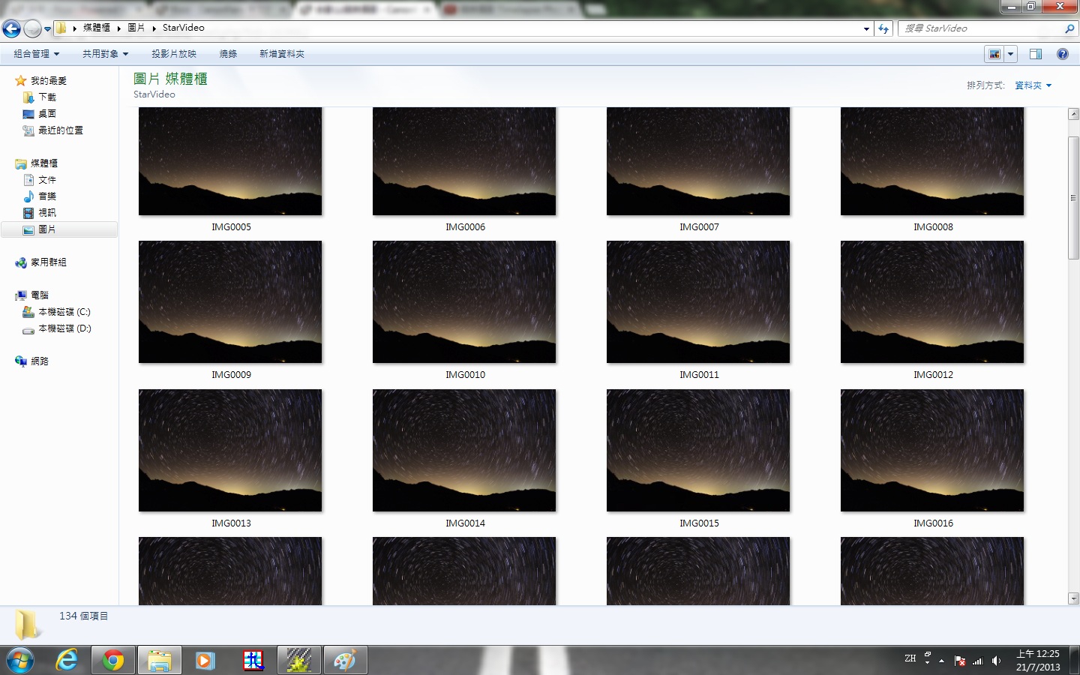Select the IMG0006 thumbnail
Screen dimensions: 1080x675
[x=464, y=161]
